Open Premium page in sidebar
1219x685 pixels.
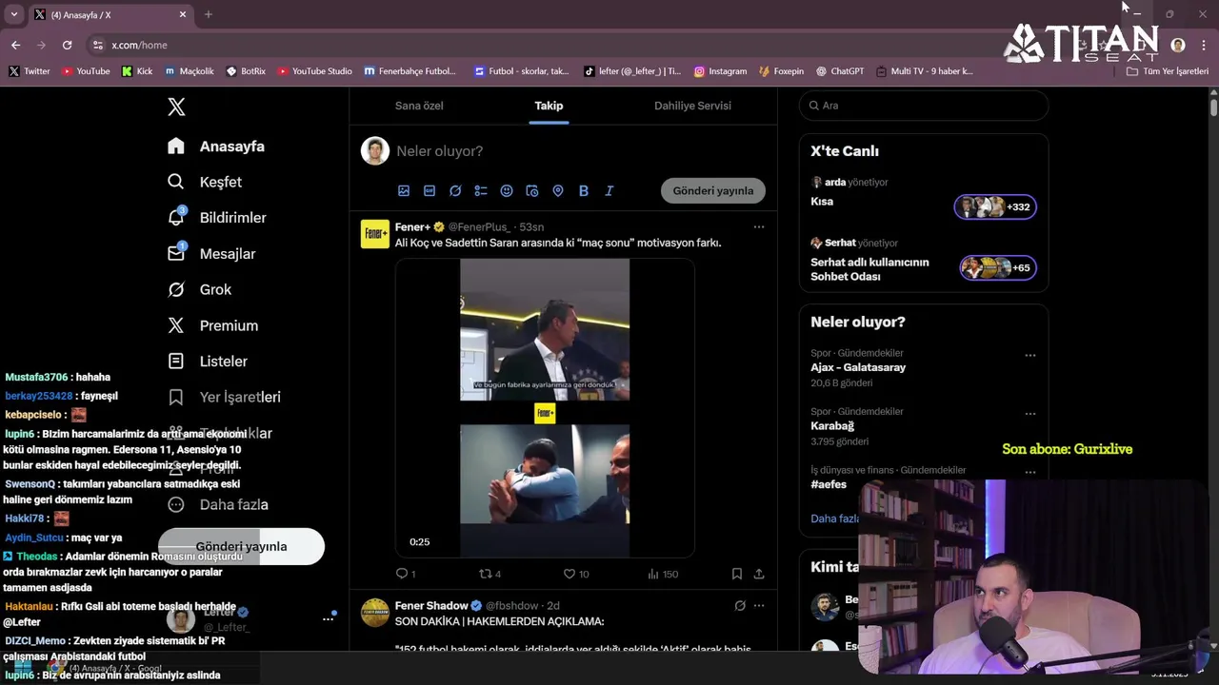tap(212, 325)
